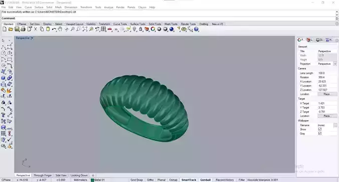This screenshot has height=182, width=339.
Task: Click the Undo arrow icon
Action: point(54,29)
